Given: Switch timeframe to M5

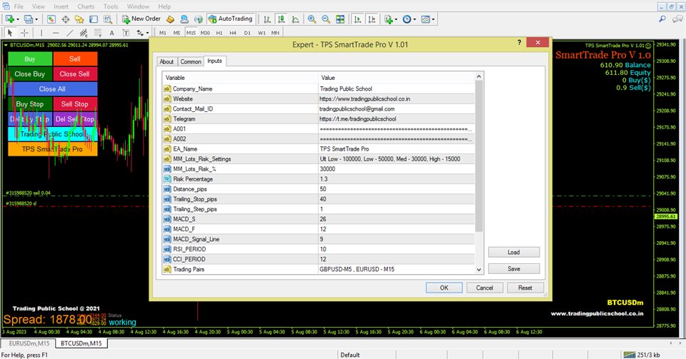Looking at the screenshot, I should [177, 33].
